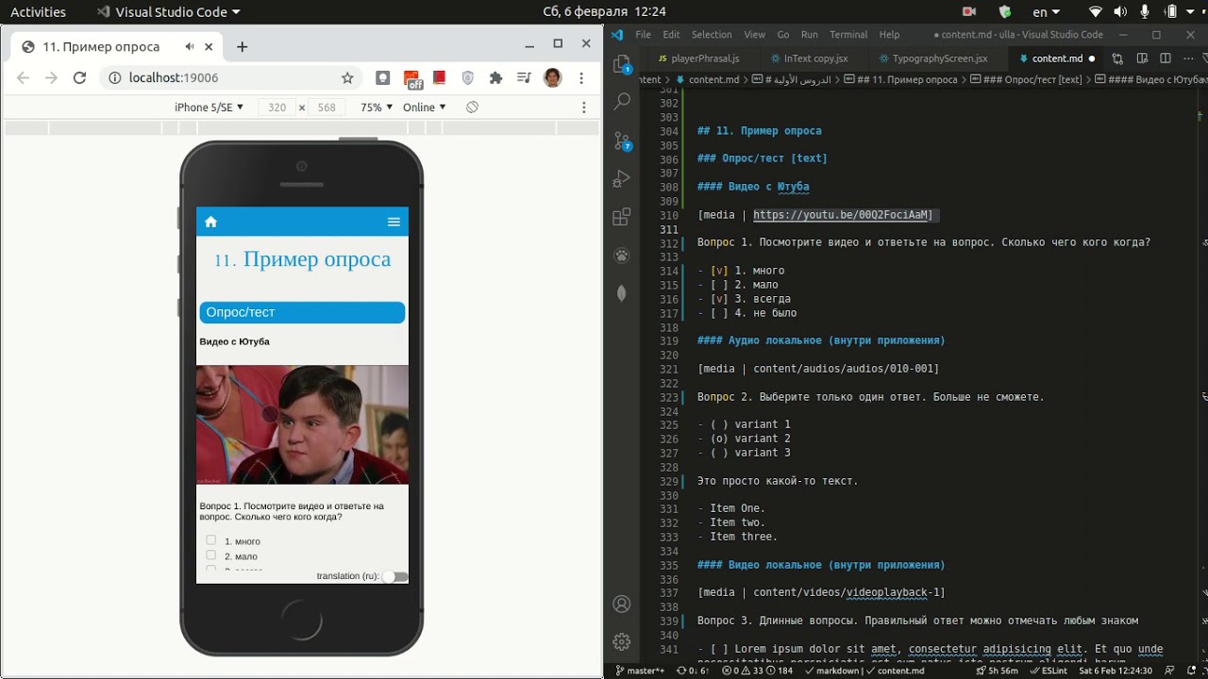Mute the browser tab audio icon
The width and height of the screenshot is (1208, 679).
point(189,46)
